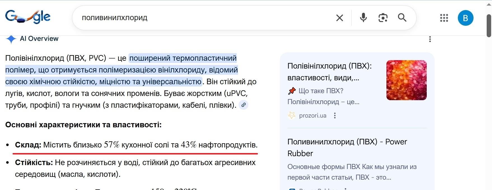
Task: Click the prozori.ua favicon
Action: tap(292, 115)
